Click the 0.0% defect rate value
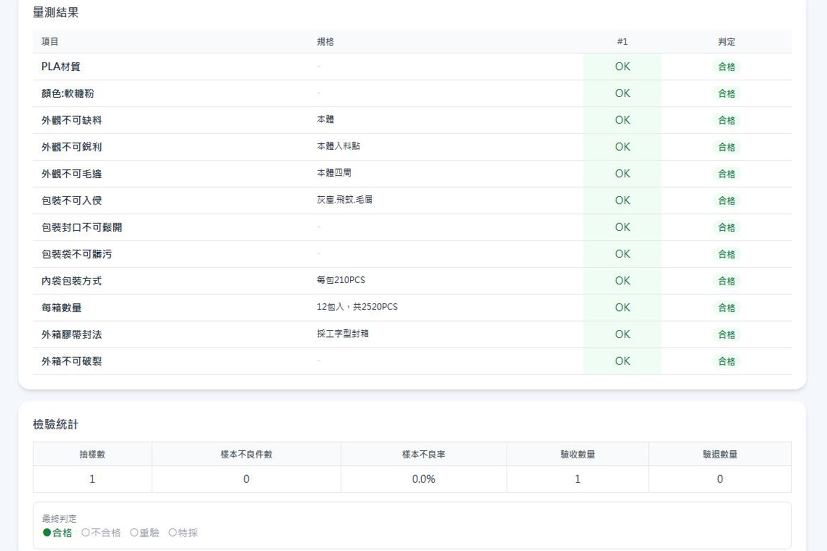Screen dimensions: 827x551 424,479
